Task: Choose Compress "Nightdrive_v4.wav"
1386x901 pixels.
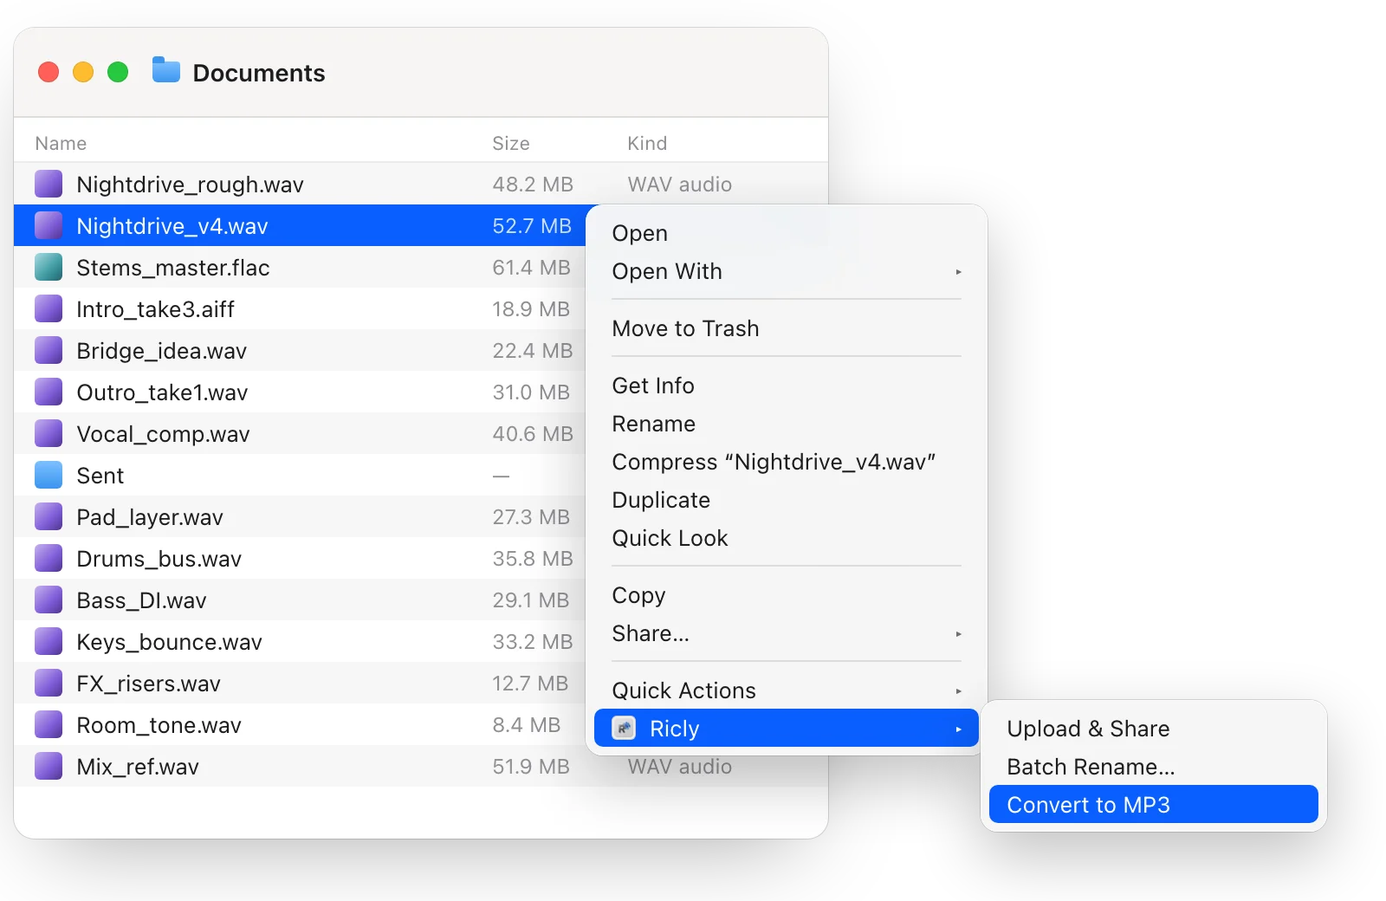Action: point(787,462)
